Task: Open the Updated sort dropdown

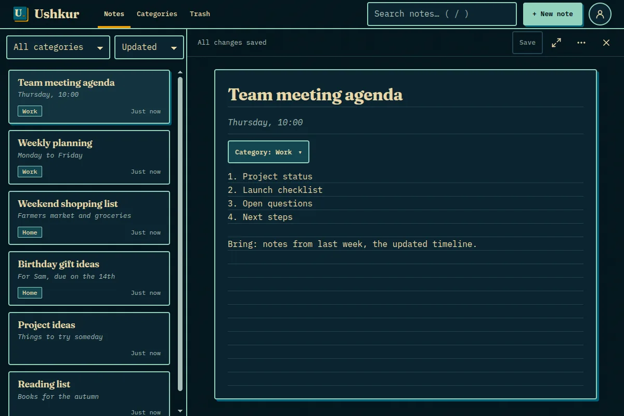Action: (x=149, y=47)
